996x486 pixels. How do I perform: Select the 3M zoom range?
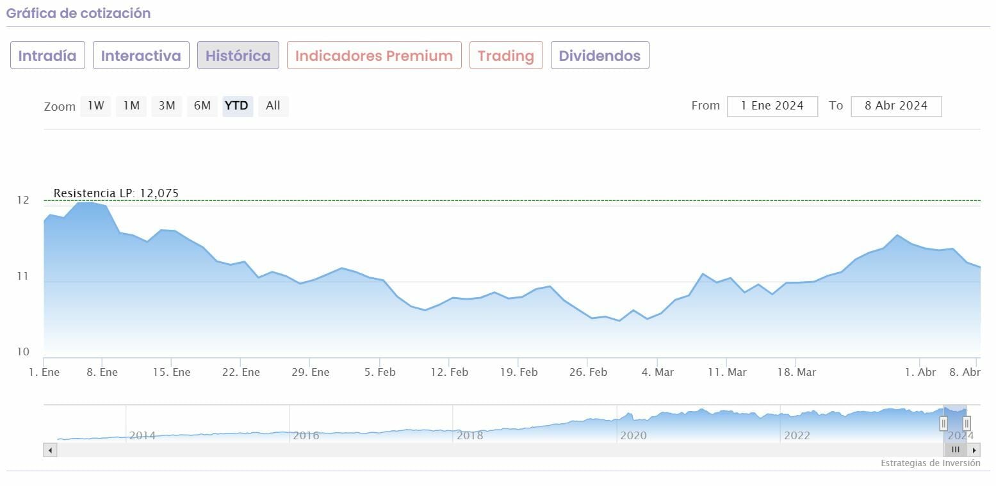pos(167,106)
